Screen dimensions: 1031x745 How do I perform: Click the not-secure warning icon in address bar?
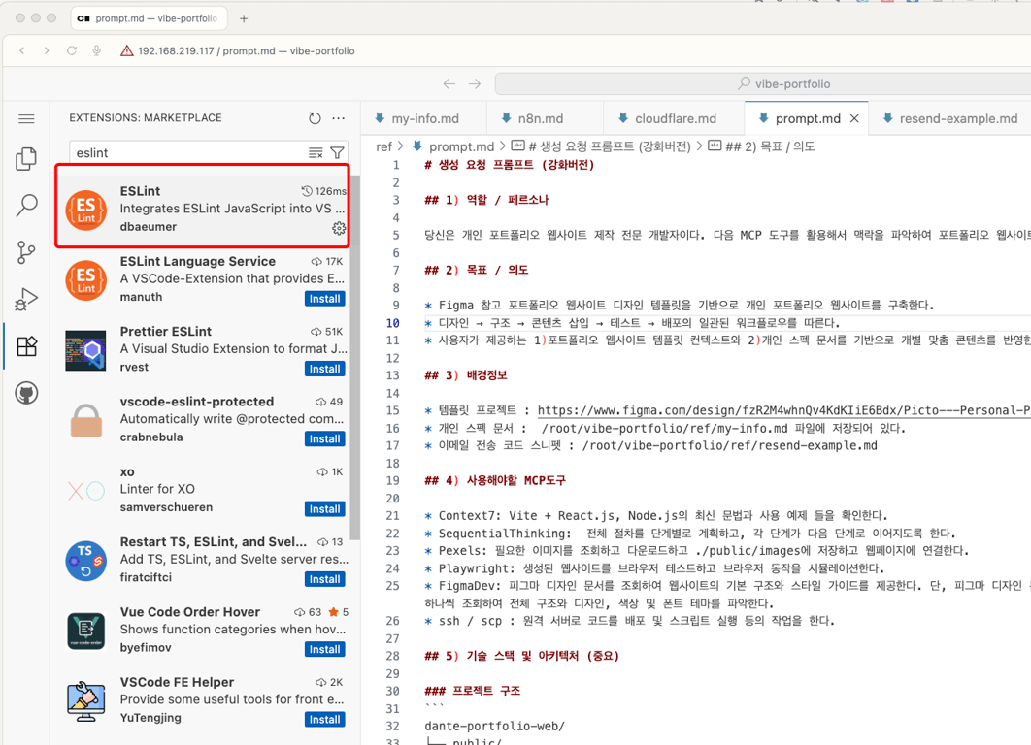(x=127, y=50)
